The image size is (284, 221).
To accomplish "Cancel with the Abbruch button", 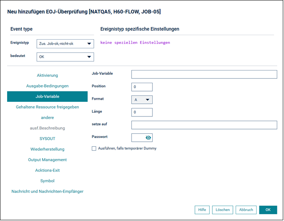I will [x=246, y=210].
